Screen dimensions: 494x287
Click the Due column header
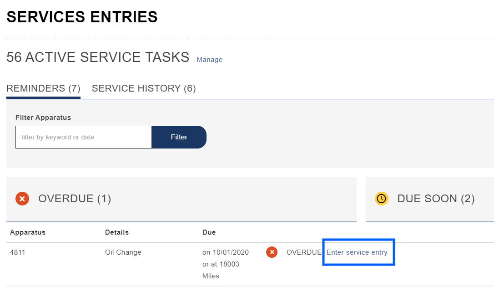(x=209, y=232)
